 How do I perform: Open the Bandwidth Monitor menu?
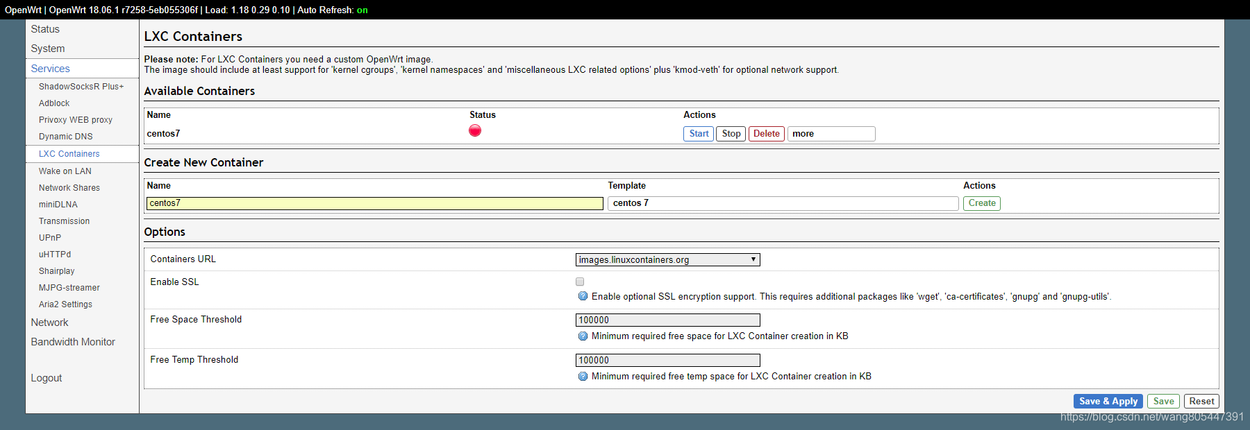coord(73,342)
